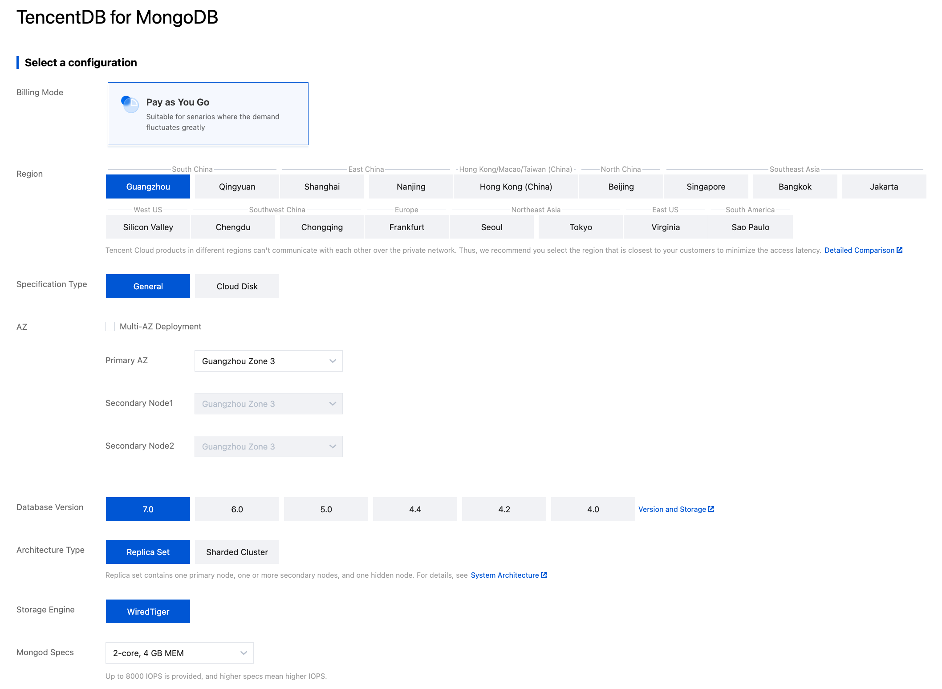Choose the Frankfurt region
The width and height of the screenshot is (942, 689).
pos(406,227)
